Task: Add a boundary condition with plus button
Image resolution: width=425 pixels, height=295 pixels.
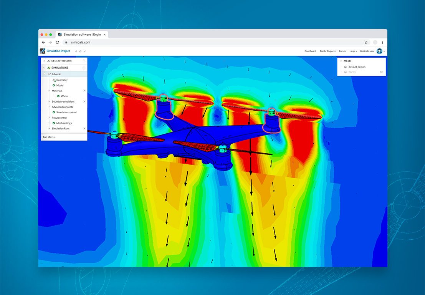Action: pyautogui.click(x=84, y=101)
